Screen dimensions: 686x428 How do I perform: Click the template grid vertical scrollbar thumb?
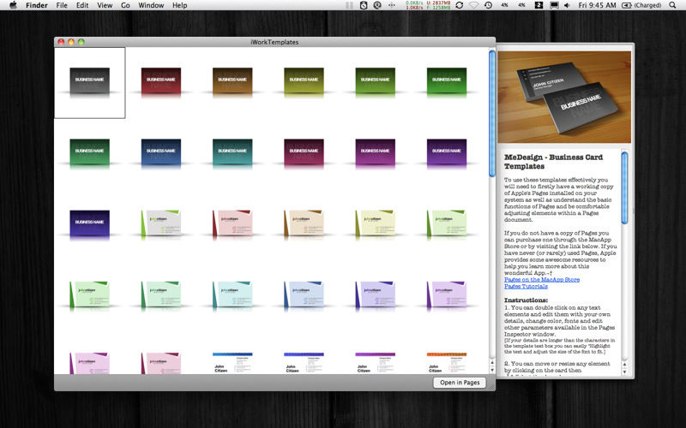coord(492,114)
